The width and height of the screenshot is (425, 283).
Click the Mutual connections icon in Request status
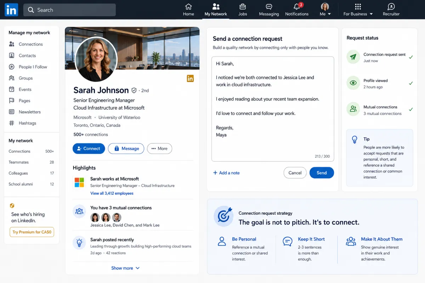353,109
